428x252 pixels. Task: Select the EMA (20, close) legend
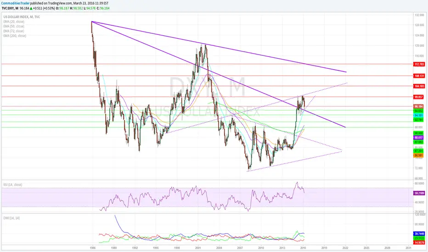pyautogui.click(x=14, y=22)
